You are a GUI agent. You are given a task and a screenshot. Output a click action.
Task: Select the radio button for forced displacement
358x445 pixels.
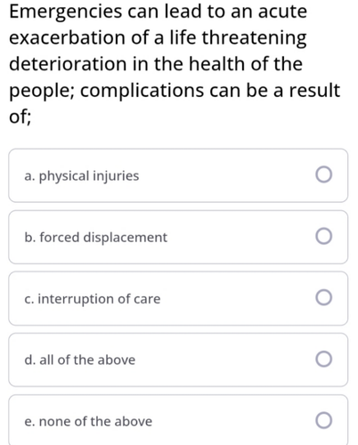tap(323, 236)
